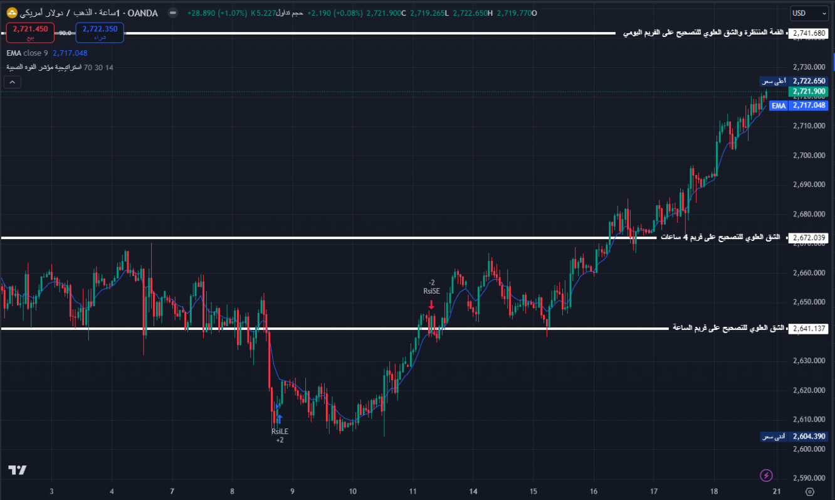Click the 2,672.039 price axis label

[809, 238]
